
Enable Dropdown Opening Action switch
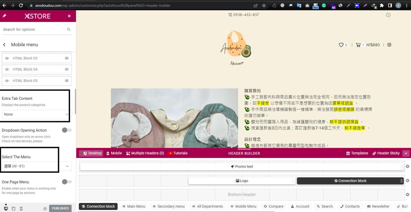(67, 130)
